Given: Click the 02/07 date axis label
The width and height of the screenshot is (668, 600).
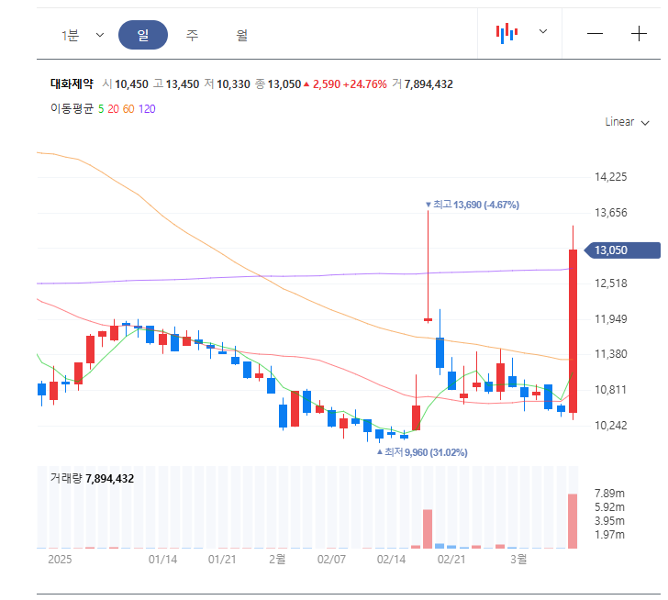Looking at the screenshot, I should pos(331,559).
